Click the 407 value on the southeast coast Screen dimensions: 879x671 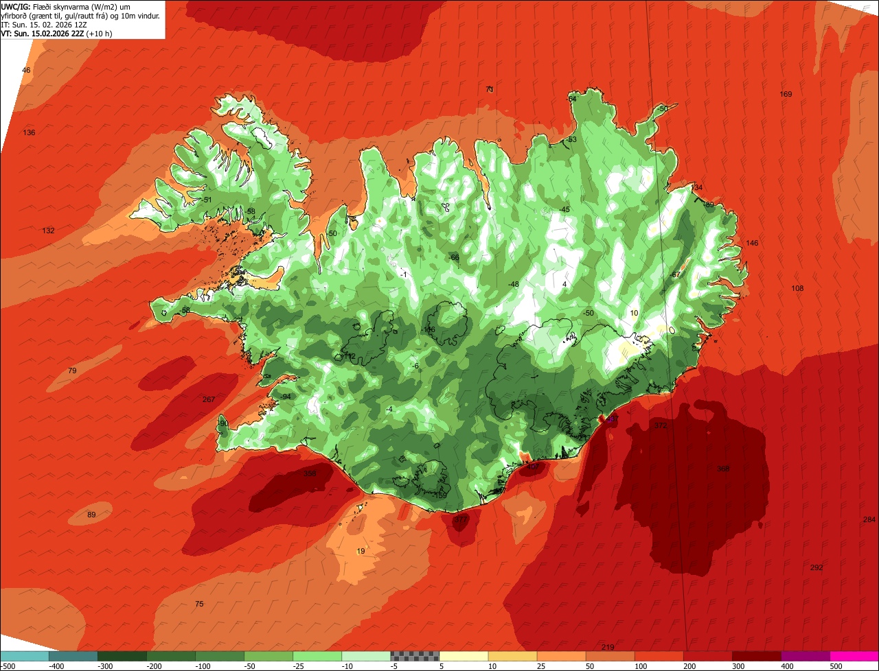click(532, 467)
